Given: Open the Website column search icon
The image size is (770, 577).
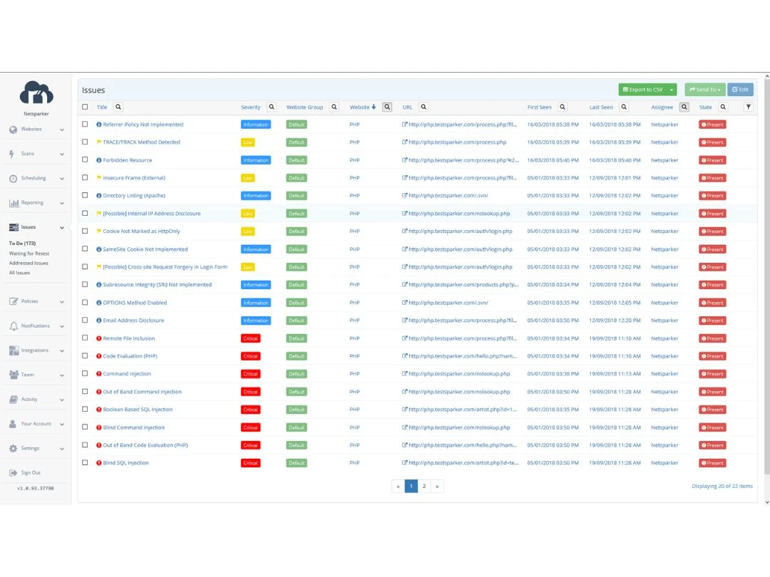Looking at the screenshot, I should [387, 107].
